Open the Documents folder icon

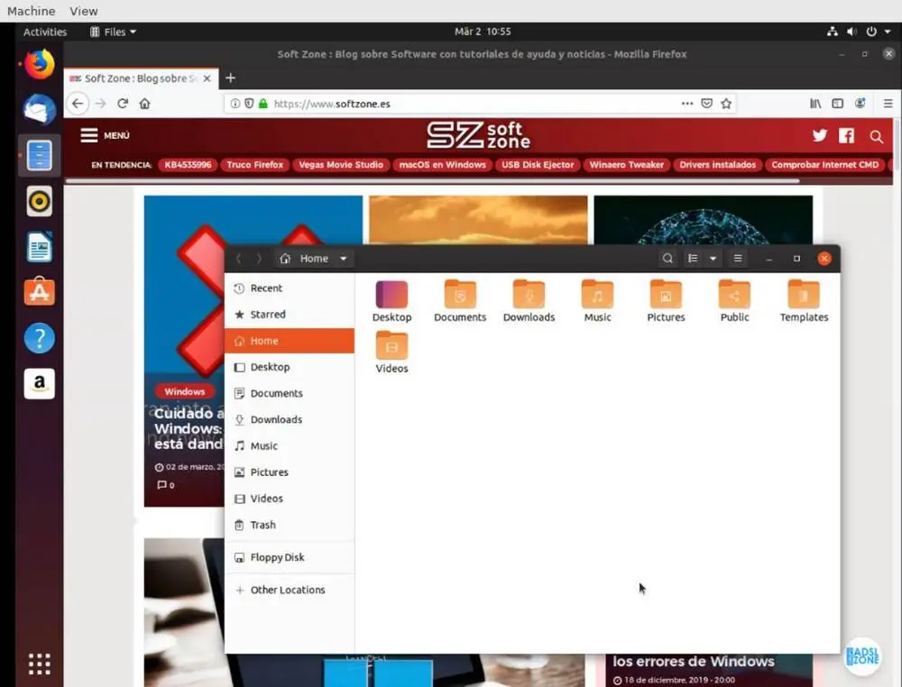[x=460, y=301]
